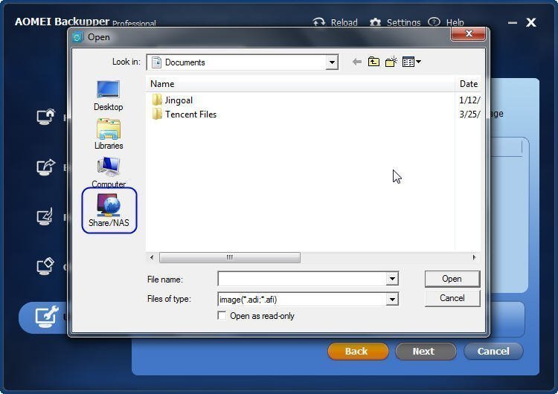Open Backup tab in Backupper sidebar
This screenshot has height=394, width=558.
[46, 167]
